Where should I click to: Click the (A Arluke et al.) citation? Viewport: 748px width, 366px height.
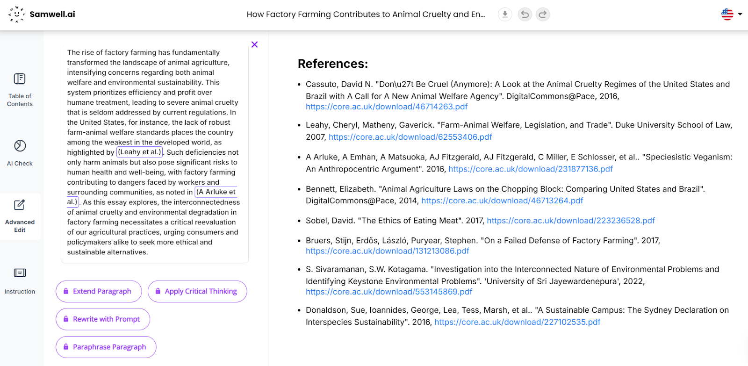(216, 192)
